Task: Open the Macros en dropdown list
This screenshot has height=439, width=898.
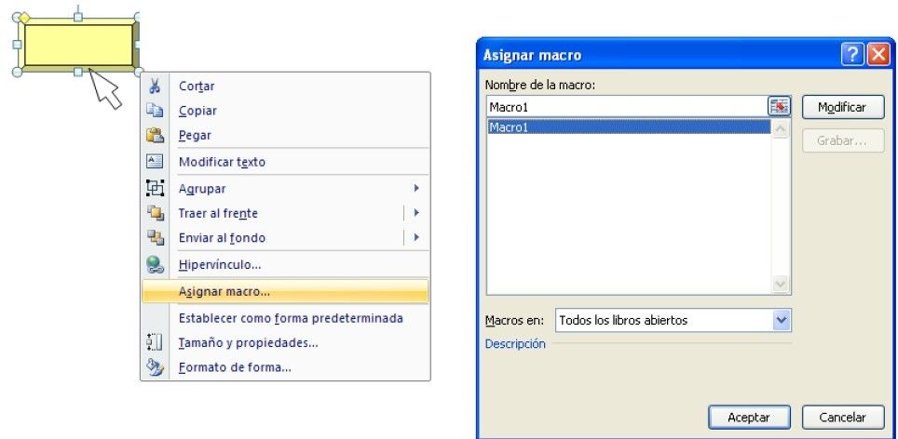Action: click(x=782, y=320)
